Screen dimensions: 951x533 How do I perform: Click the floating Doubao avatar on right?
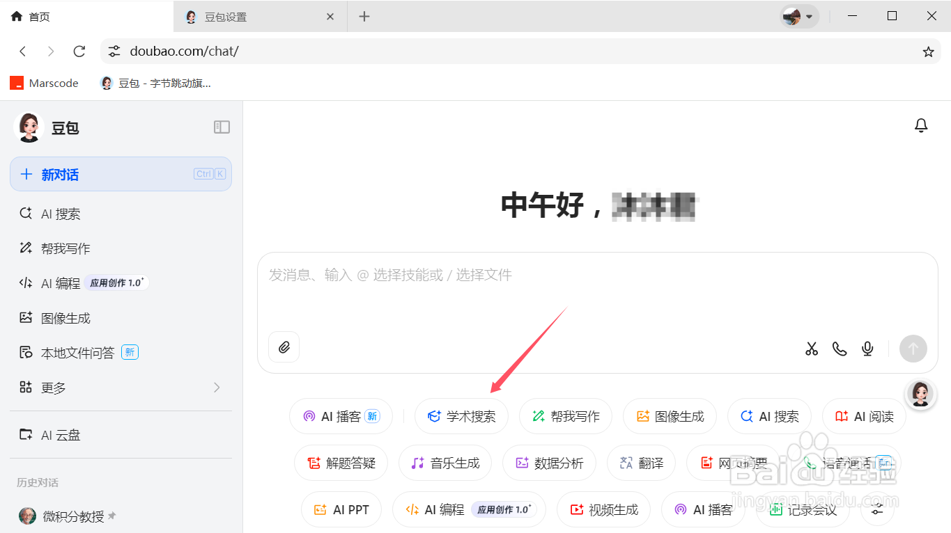(920, 394)
